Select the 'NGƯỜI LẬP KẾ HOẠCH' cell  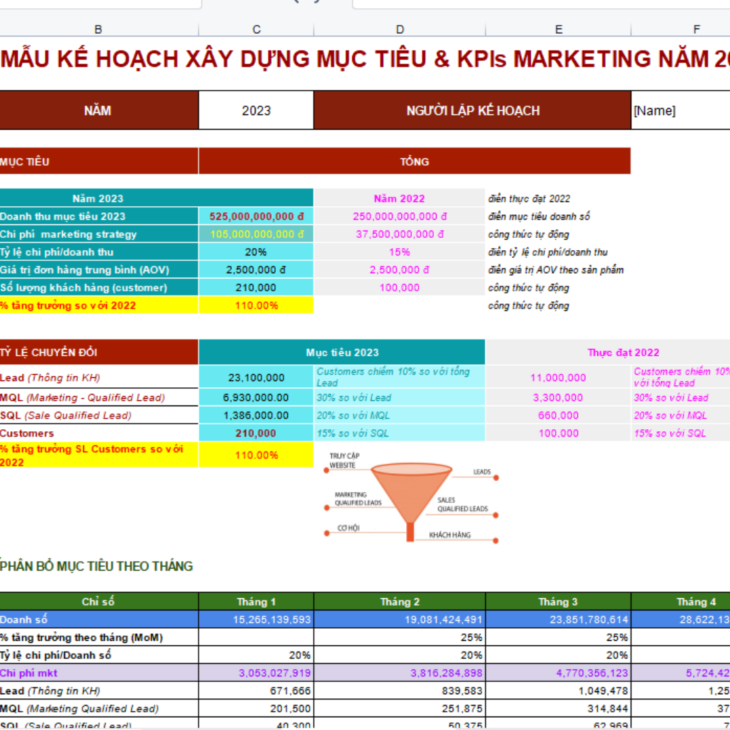click(x=472, y=110)
